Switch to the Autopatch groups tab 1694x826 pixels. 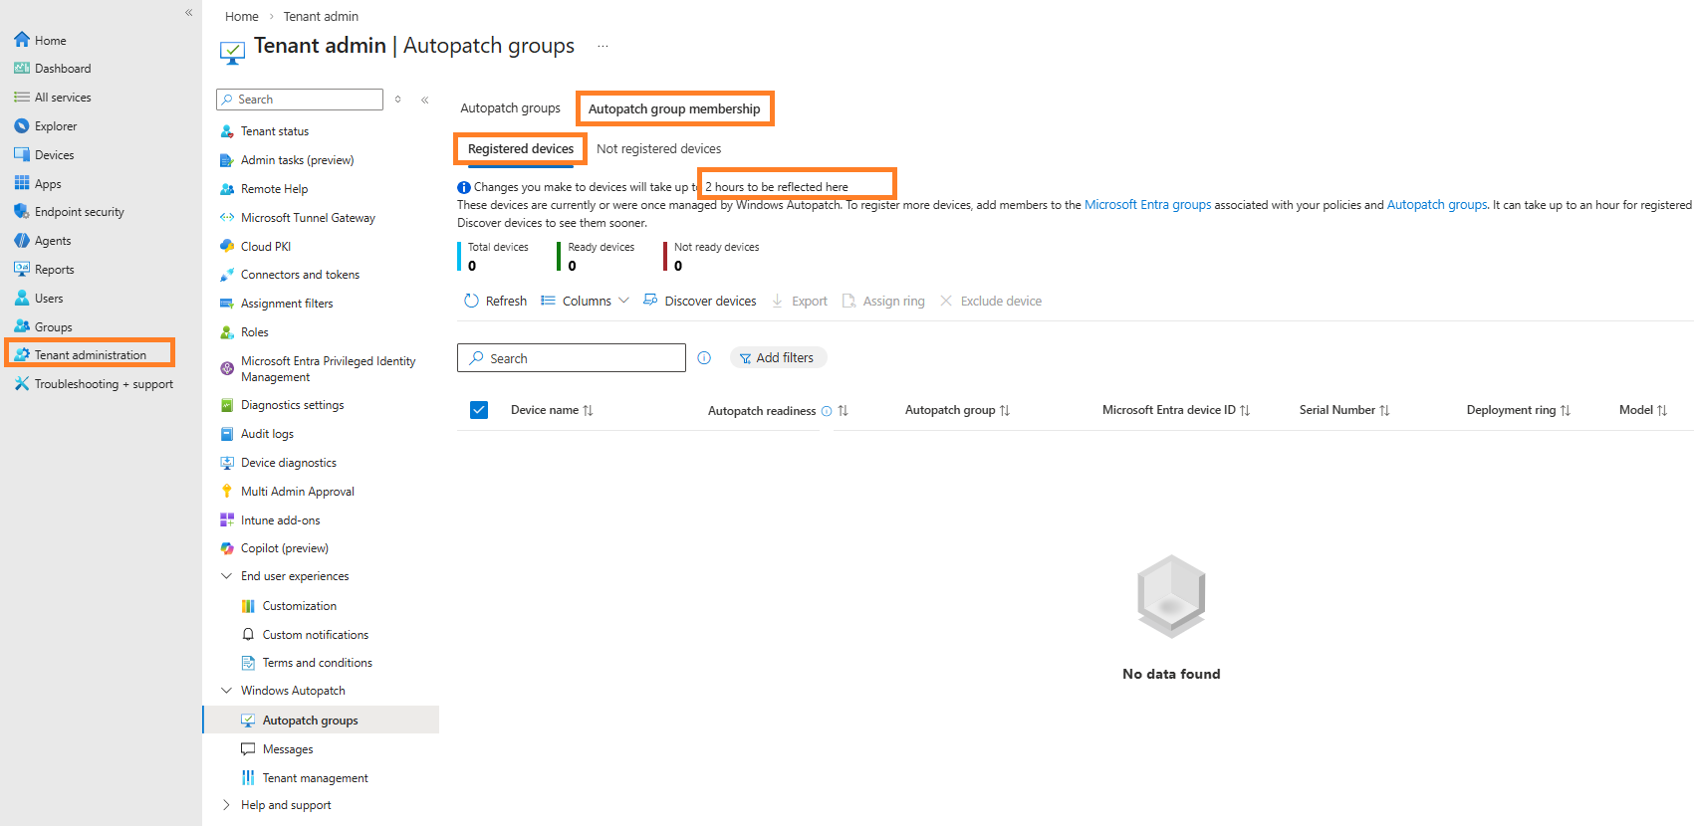(510, 108)
